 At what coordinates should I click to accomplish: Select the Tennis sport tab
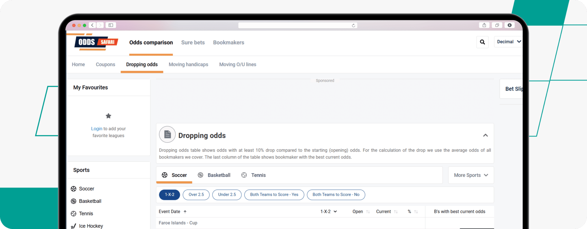point(253,175)
